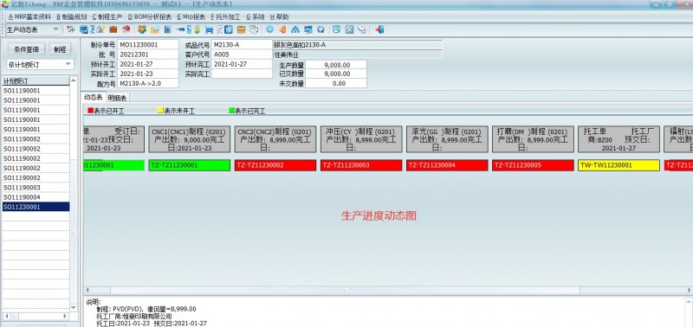Click the order list scrollbar down arrow
The height and width of the screenshot is (327, 693).
pyautogui.click(x=74, y=308)
